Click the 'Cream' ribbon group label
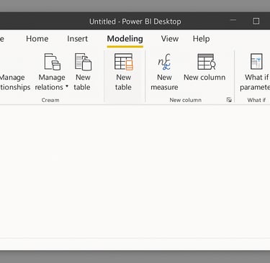Viewport: 270px width, 263px height. [50, 100]
